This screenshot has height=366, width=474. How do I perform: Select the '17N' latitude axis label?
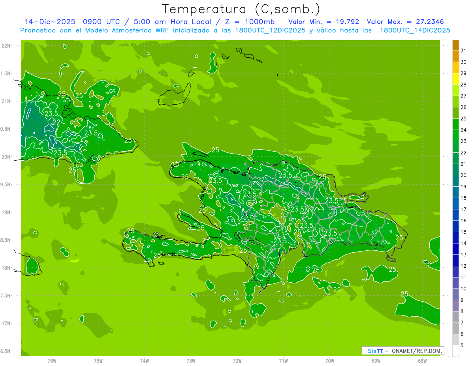pos(6,323)
